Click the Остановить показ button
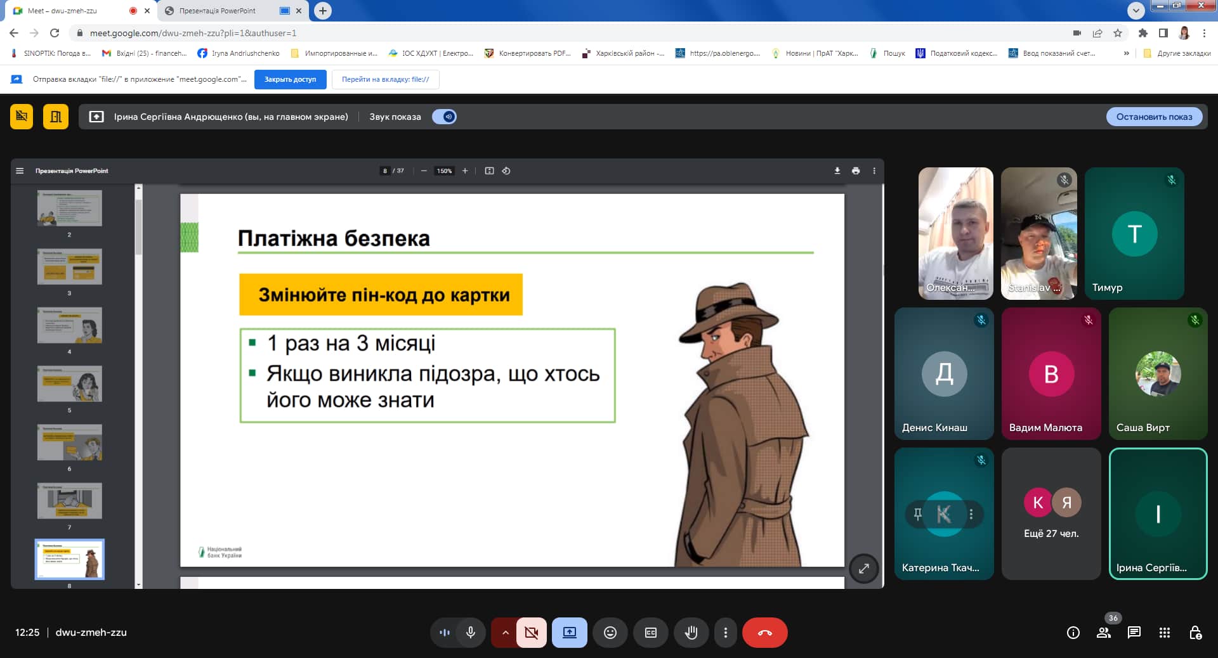The image size is (1218, 658). pos(1154,117)
